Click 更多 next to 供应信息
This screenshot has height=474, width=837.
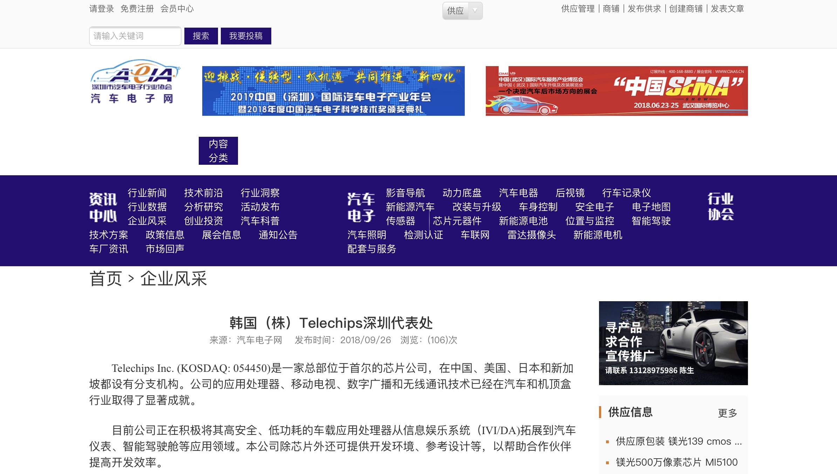coord(728,413)
